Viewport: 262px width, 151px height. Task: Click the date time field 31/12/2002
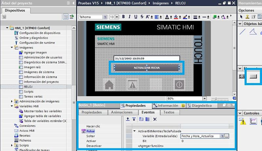click(x=147, y=58)
